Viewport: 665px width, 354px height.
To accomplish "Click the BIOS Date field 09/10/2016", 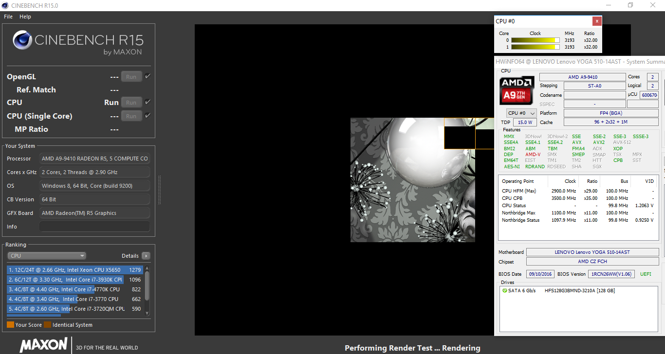I will 540,274.
